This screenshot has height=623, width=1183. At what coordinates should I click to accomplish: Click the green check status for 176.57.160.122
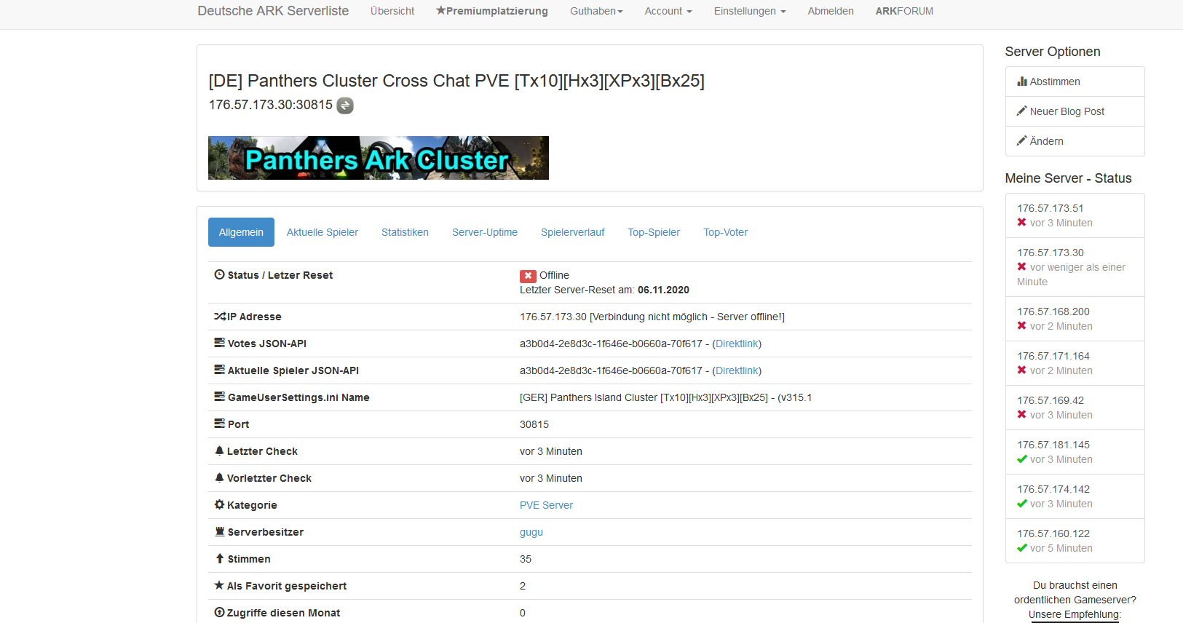[x=1022, y=548]
